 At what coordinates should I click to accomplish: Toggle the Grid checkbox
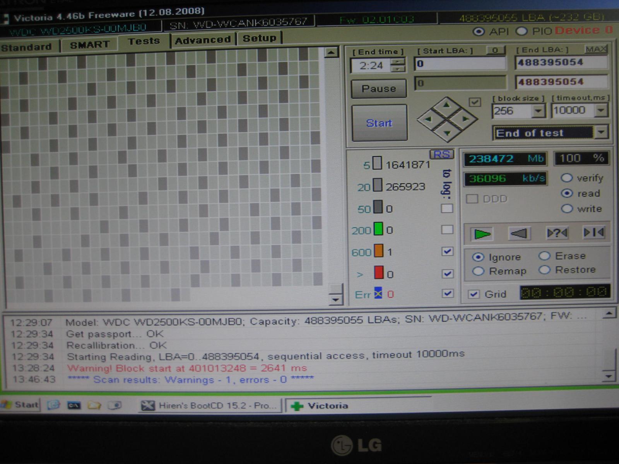(474, 294)
